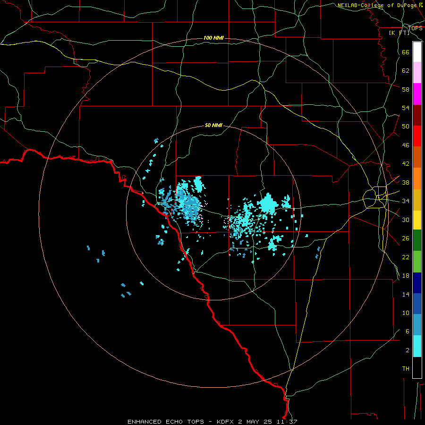Click the 14 legend value
Screen dimensions: 425x425
406,294
